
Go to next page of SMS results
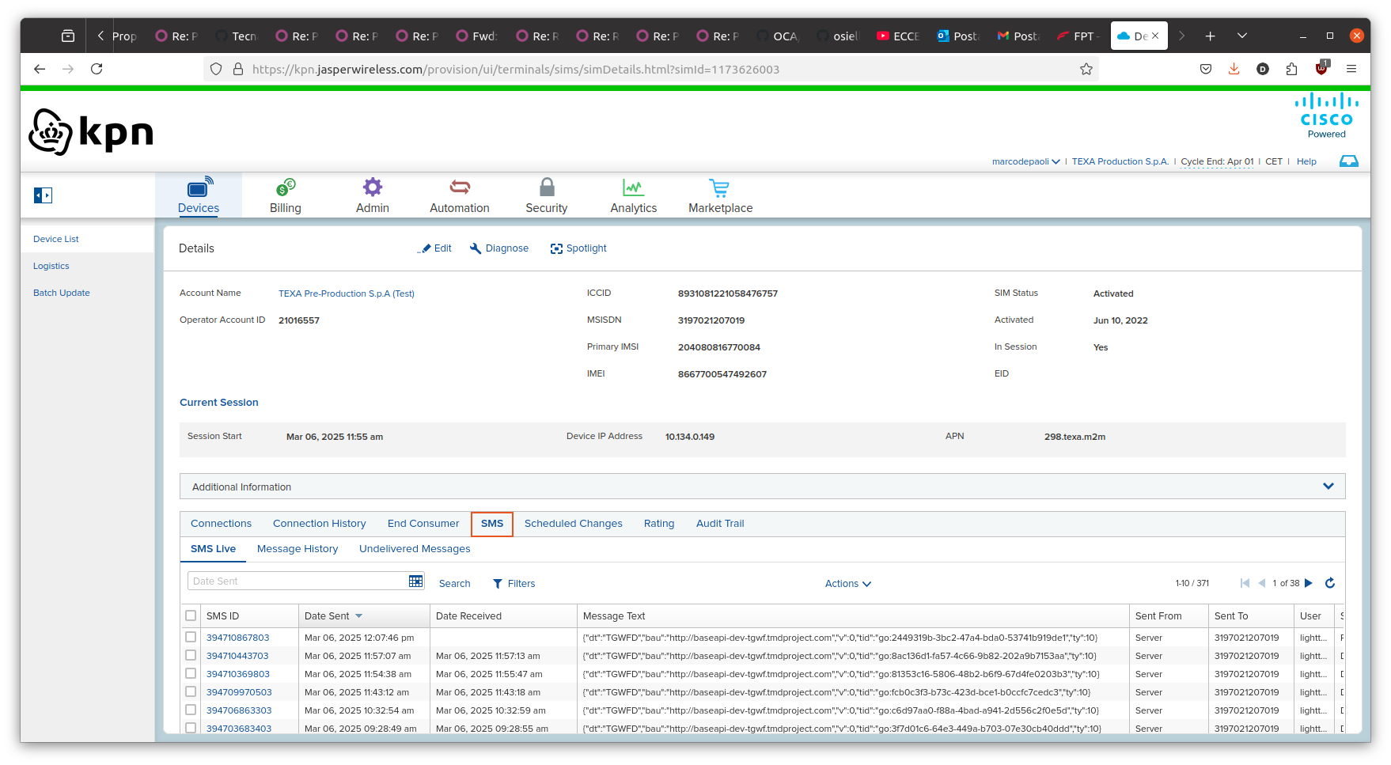coord(1309,583)
